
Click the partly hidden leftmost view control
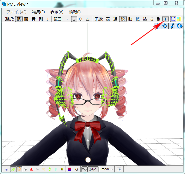pyautogui.click(x=157, y=26)
